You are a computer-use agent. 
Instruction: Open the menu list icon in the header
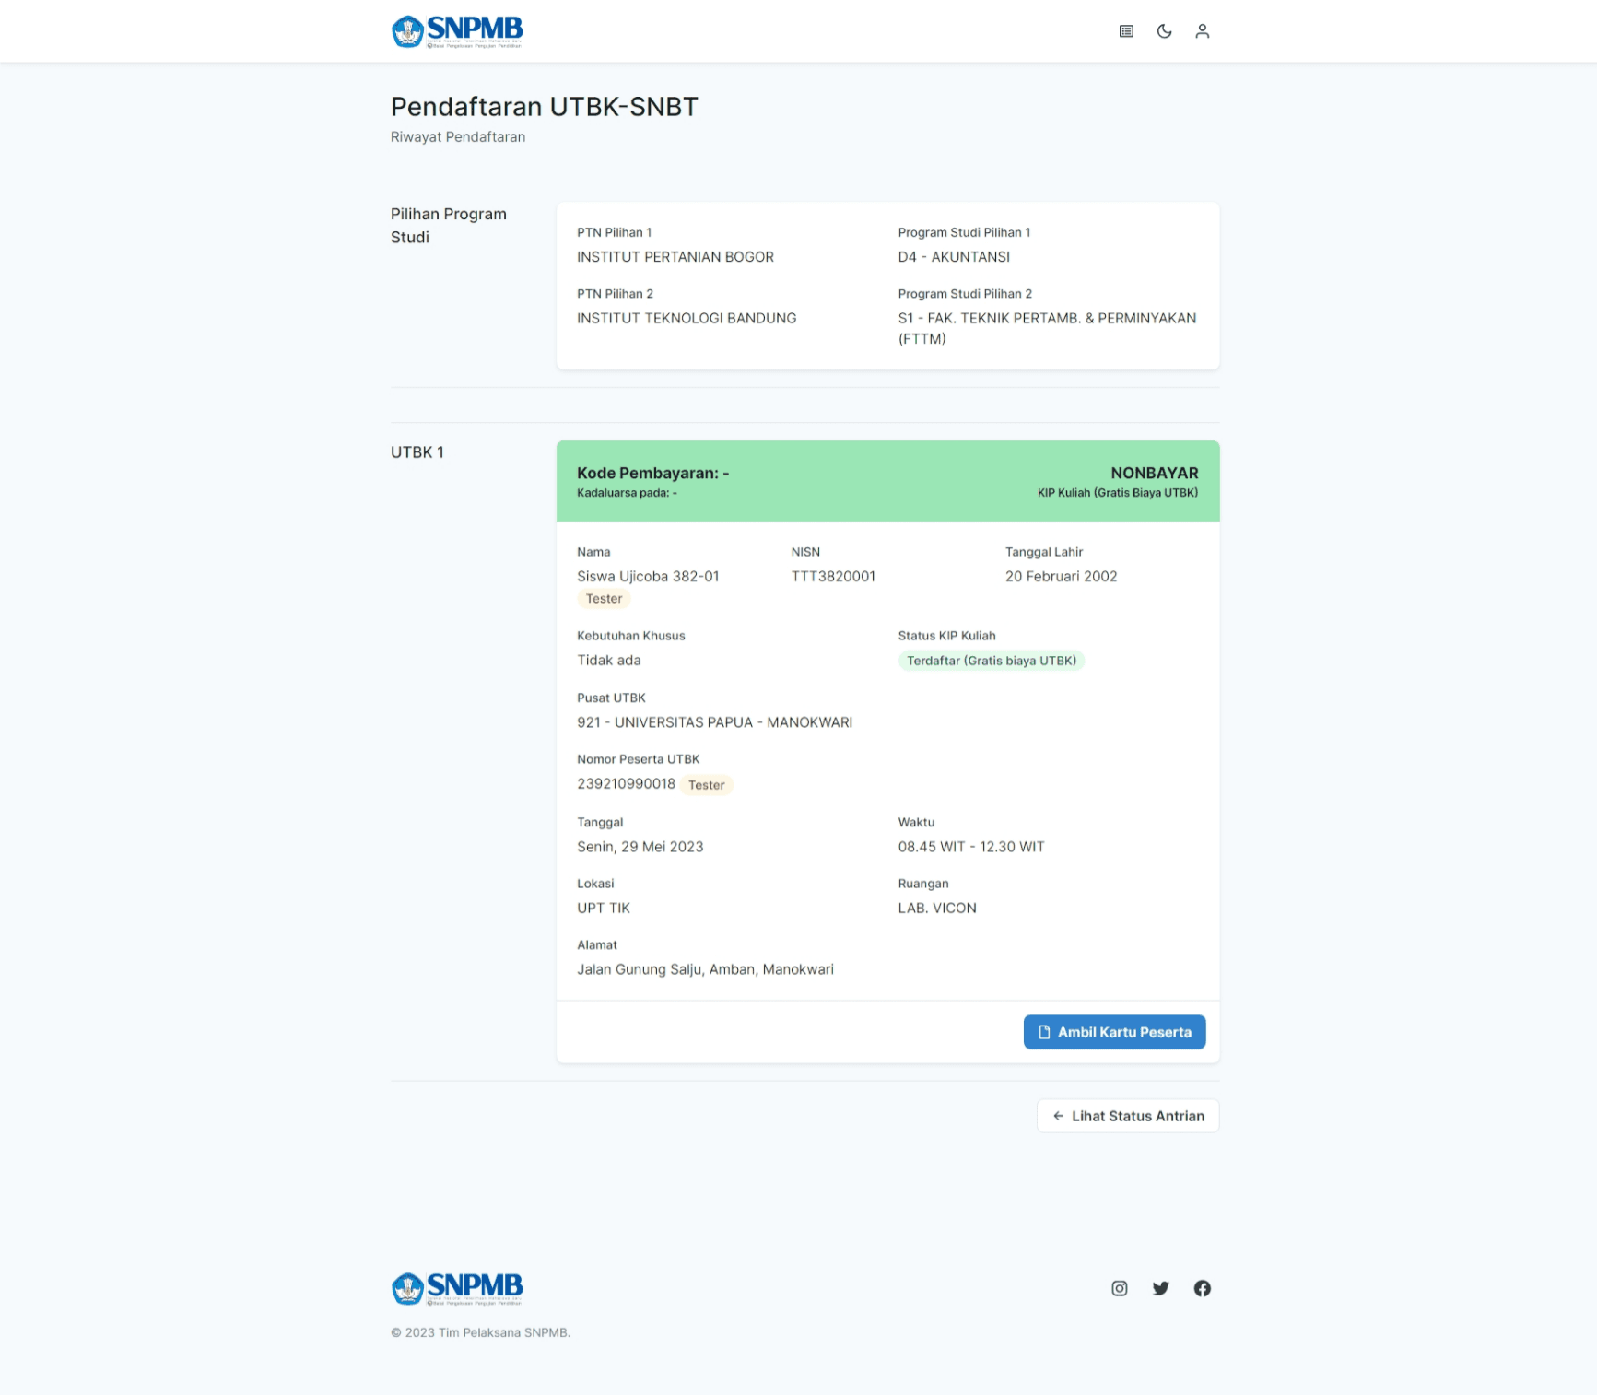tap(1125, 30)
